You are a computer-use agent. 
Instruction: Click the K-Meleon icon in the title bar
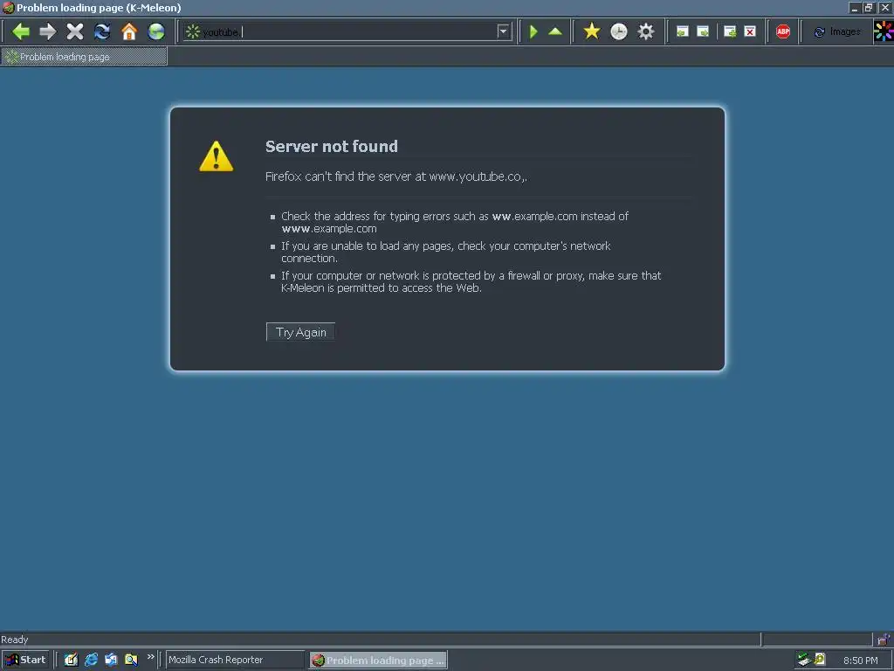8,7
